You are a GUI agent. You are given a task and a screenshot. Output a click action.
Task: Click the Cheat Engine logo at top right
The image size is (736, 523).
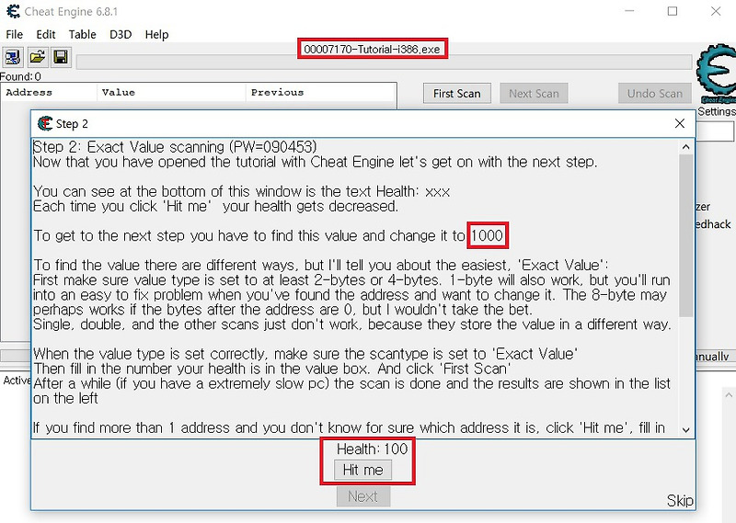(716, 74)
